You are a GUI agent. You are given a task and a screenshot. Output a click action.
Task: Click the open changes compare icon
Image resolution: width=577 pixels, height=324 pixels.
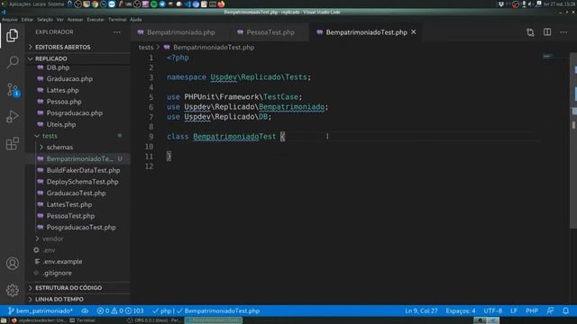pyautogui.click(x=530, y=32)
